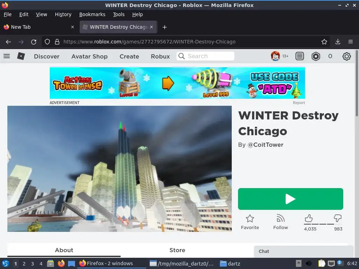Switch to the New Tab tab

[x=39, y=27]
